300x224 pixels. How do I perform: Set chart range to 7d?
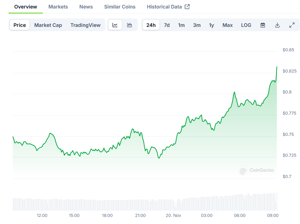click(x=167, y=25)
